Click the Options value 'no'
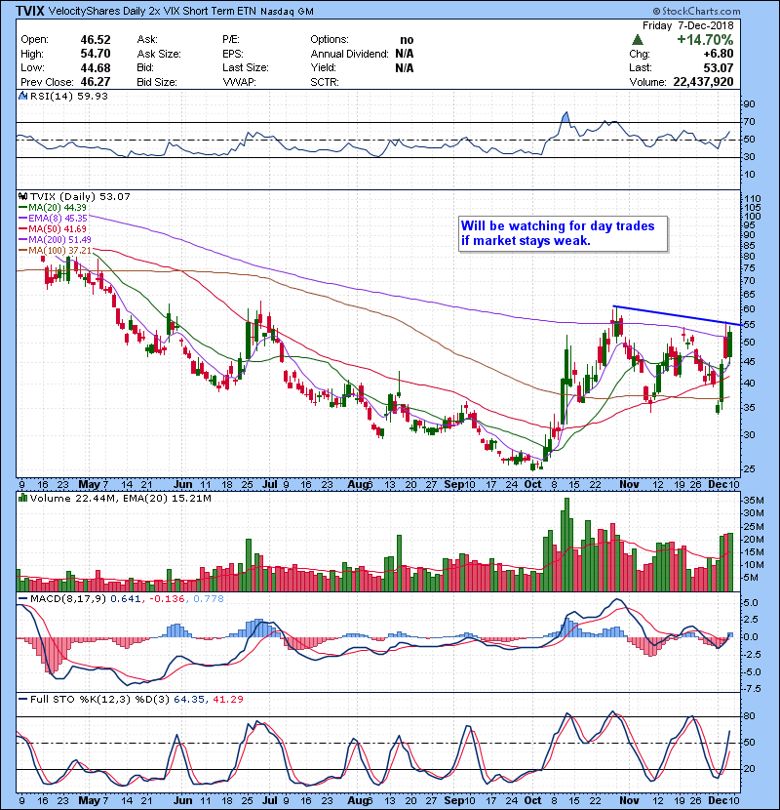This screenshot has height=810, width=780. [407, 40]
